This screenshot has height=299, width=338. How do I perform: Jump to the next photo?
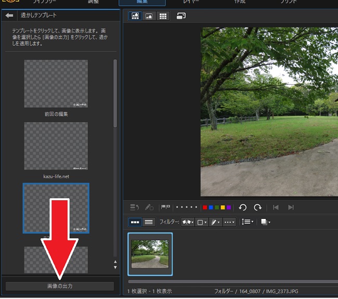point(291,207)
